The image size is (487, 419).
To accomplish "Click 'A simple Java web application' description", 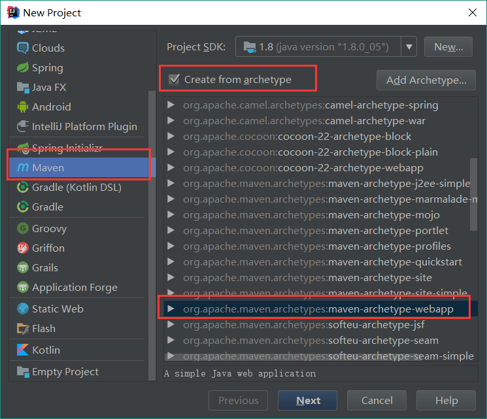I will point(240,373).
